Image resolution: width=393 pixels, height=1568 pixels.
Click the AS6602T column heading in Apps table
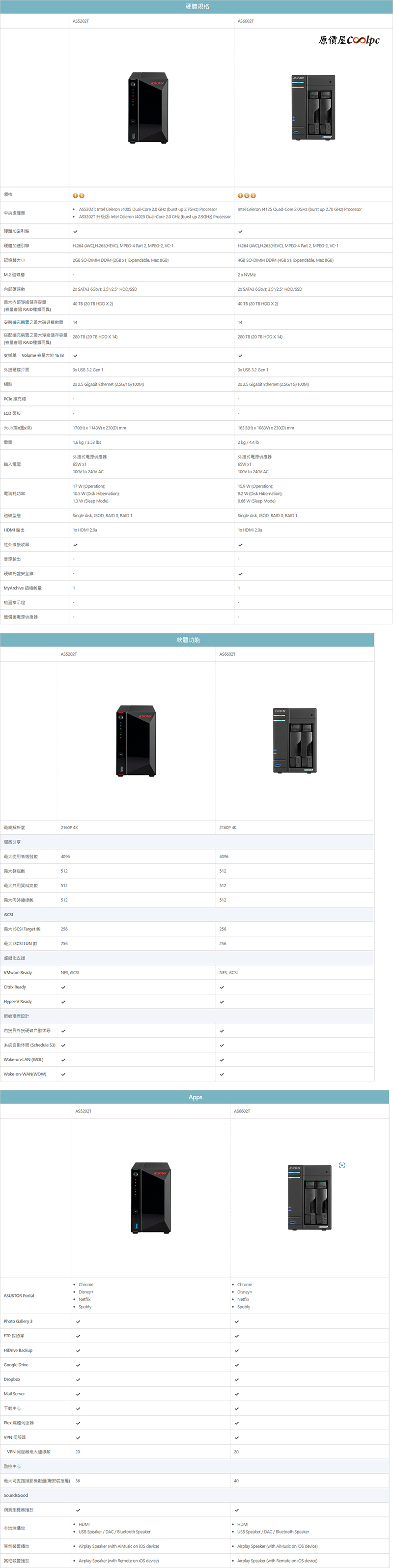tap(242, 1111)
